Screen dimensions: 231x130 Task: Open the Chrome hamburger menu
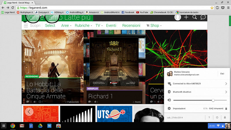228,8
